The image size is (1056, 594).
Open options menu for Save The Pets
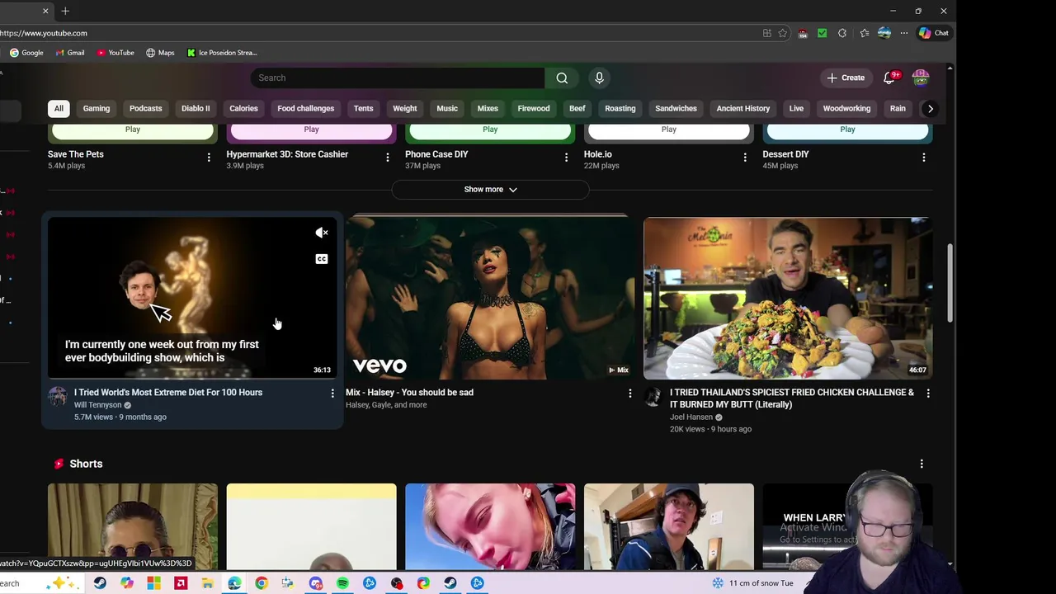pyautogui.click(x=209, y=157)
